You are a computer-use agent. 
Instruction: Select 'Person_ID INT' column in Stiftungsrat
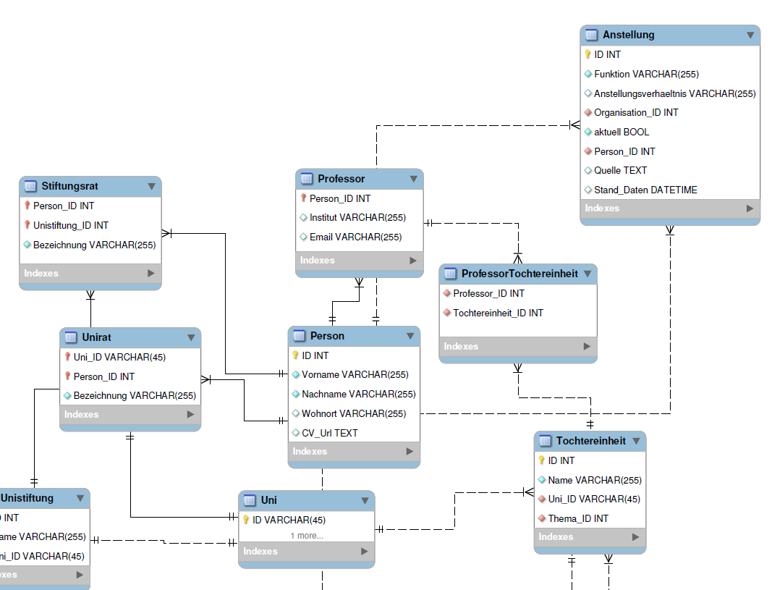(x=90, y=206)
